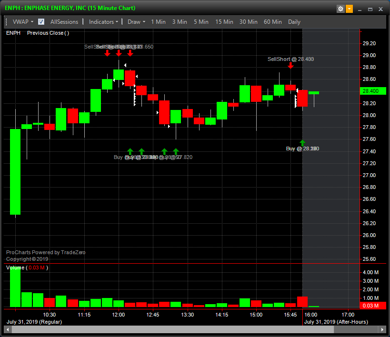Click the toolbar grip handle dots
This screenshot has height=337, width=390.
point(6,22)
